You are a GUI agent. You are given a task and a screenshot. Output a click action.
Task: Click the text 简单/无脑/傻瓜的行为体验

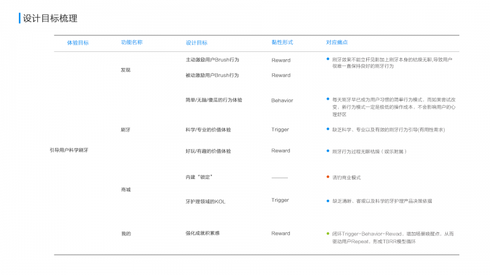tap(214, 100)
